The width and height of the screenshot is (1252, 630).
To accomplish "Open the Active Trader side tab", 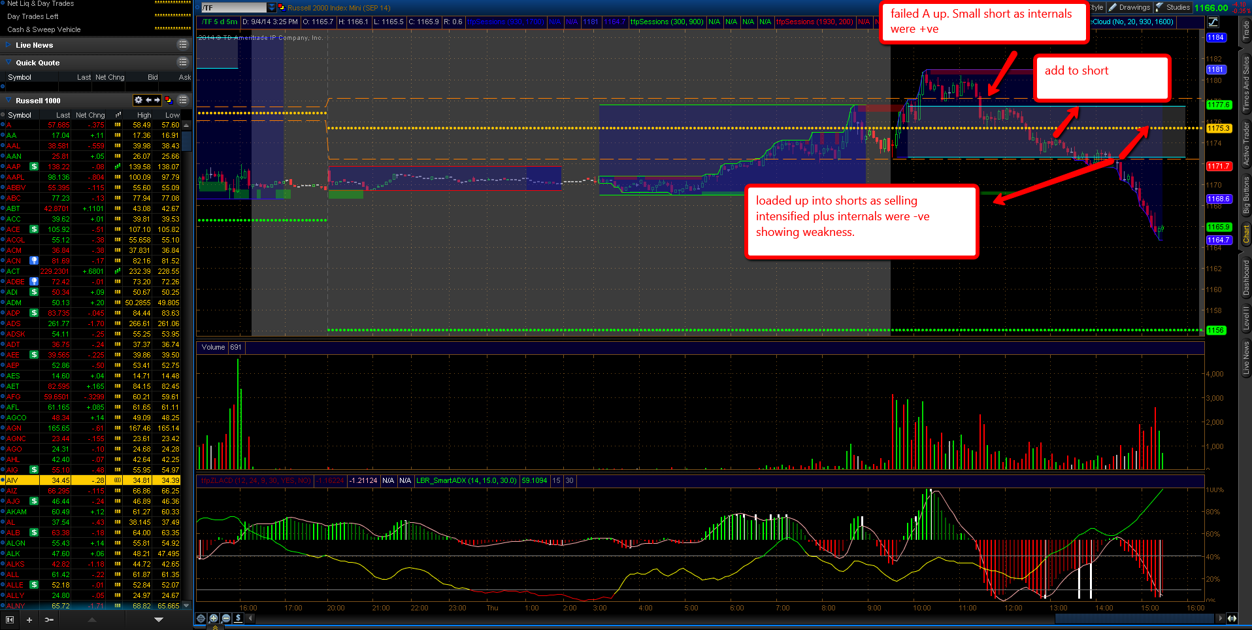I will pyautogui.click(x=1246, y=143).
